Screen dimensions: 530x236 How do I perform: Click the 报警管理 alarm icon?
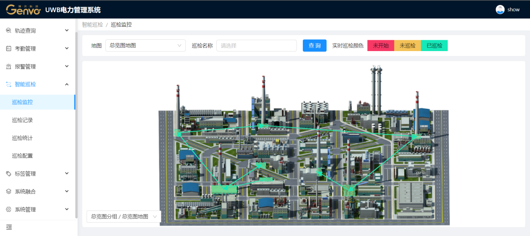[x=9, y=67]
